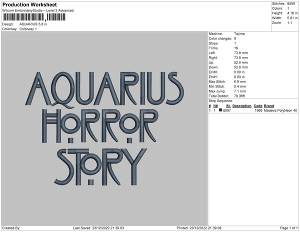The width and height of the screenshot is (300, 232).
Task: Click the 'Color changes:' label
Action: point(220,38)
